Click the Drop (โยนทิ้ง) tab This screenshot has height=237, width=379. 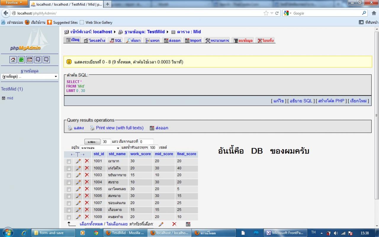266,40
